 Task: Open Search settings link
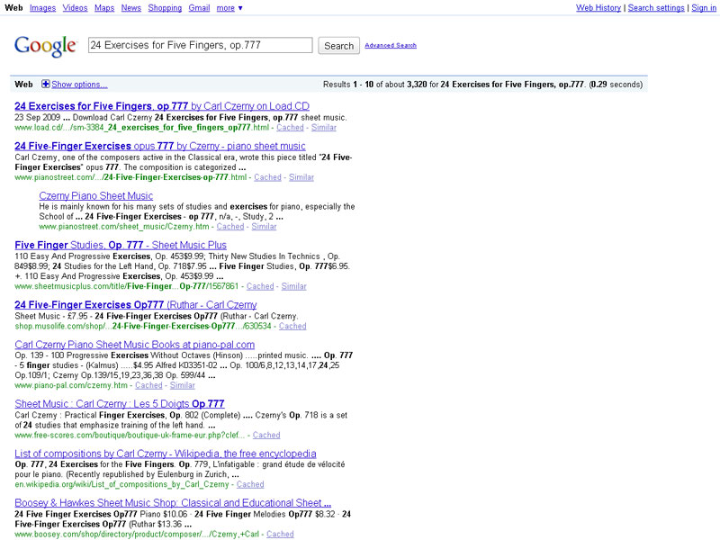point(656,8)
